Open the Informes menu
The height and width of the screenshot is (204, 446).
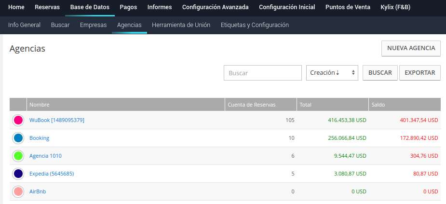pos(160,7)
